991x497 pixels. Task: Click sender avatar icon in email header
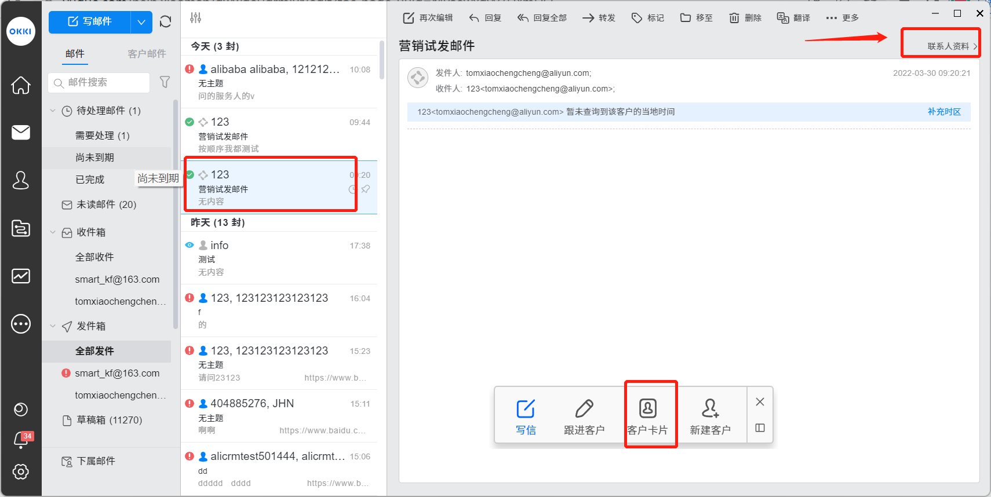pos(418,78)
